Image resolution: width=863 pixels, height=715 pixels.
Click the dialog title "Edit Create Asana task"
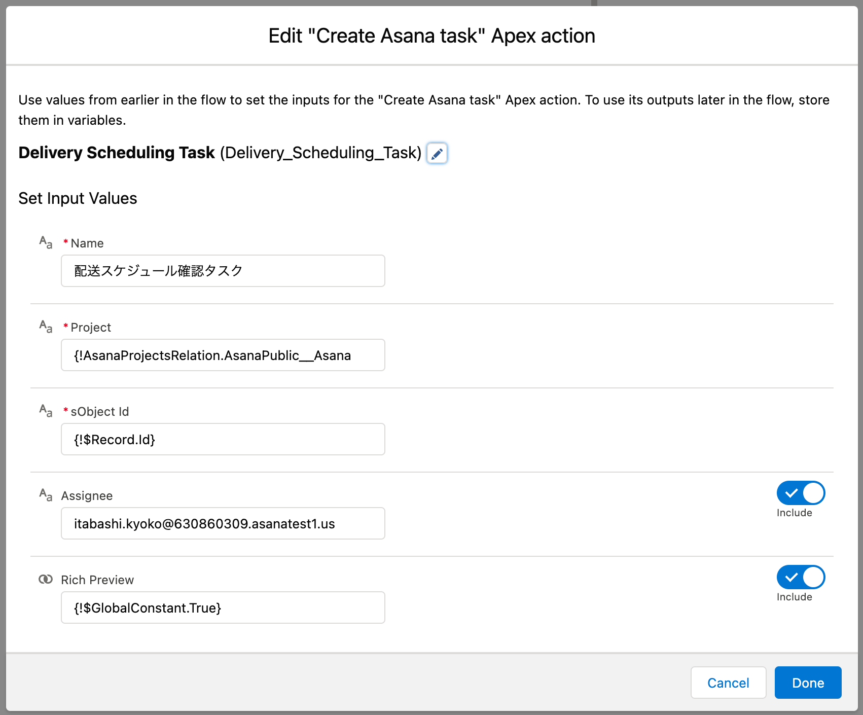point(431,36)
